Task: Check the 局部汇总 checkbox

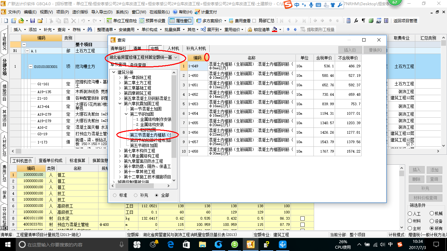Action: (254, 21)
